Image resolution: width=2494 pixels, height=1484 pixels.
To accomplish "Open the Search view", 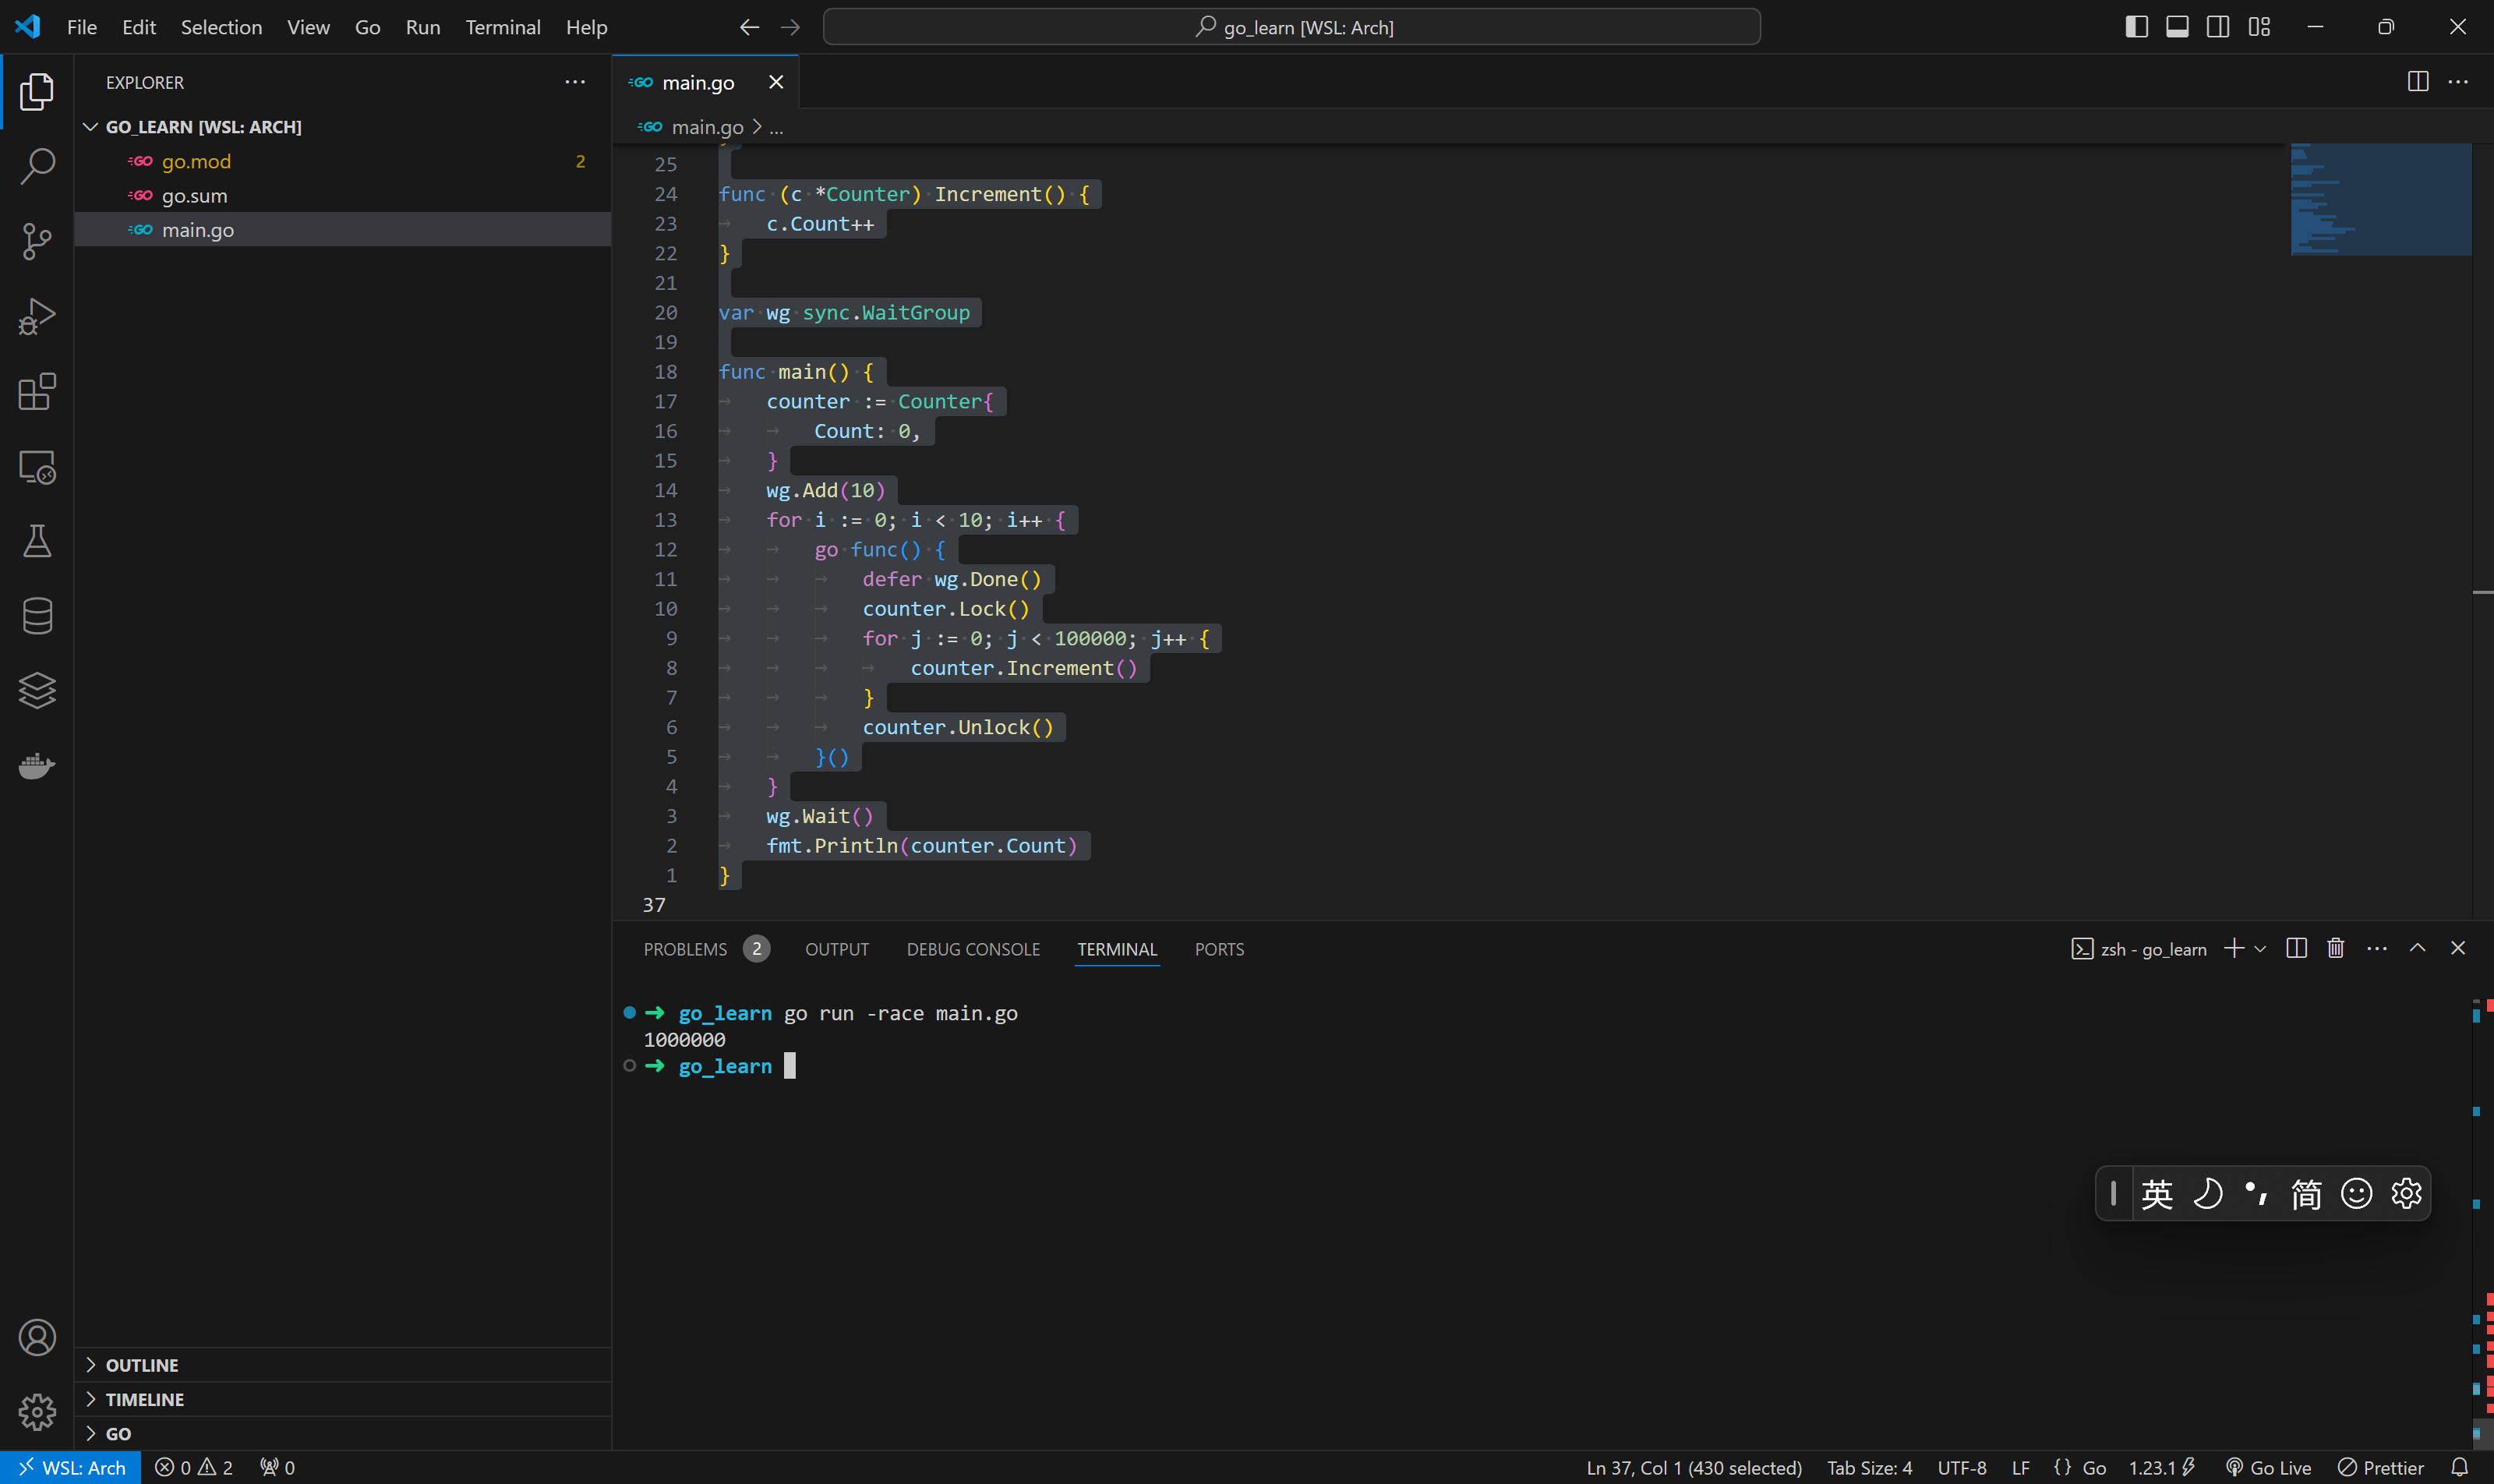I will [x=37, y=166].
